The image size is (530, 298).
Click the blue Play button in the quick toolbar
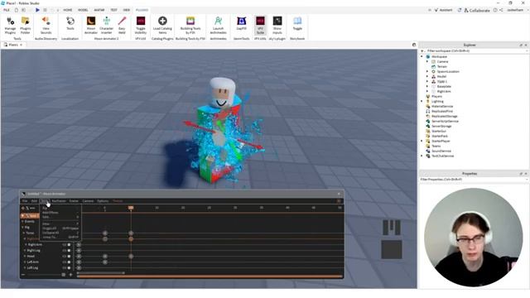click(x=37, y=10)
